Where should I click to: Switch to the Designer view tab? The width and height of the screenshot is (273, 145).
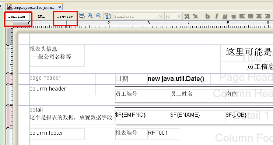17,16
